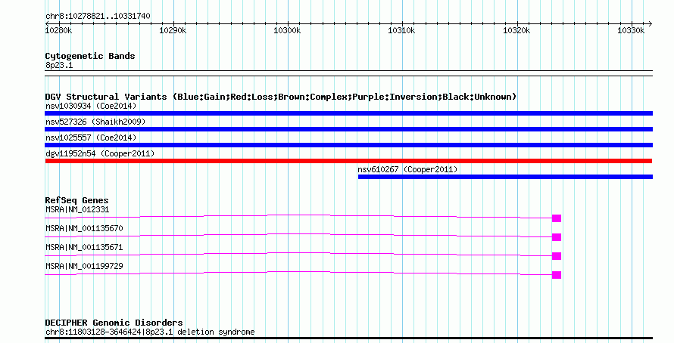Click the black 8p23.1 deletion syndrome bar
The height and width of the screenshot is (343, 674).
click(348, 338)
